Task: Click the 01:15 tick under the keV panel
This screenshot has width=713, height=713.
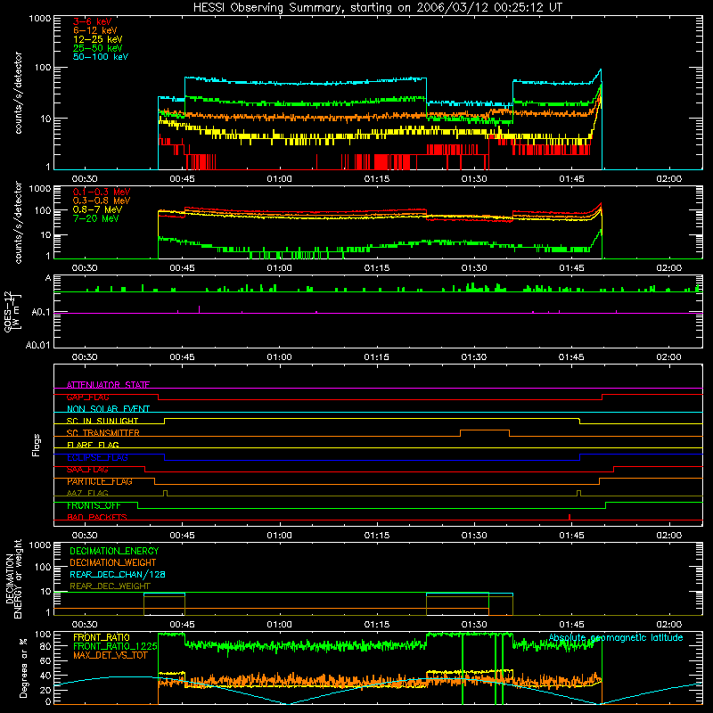Action: (x=377, y=179)
